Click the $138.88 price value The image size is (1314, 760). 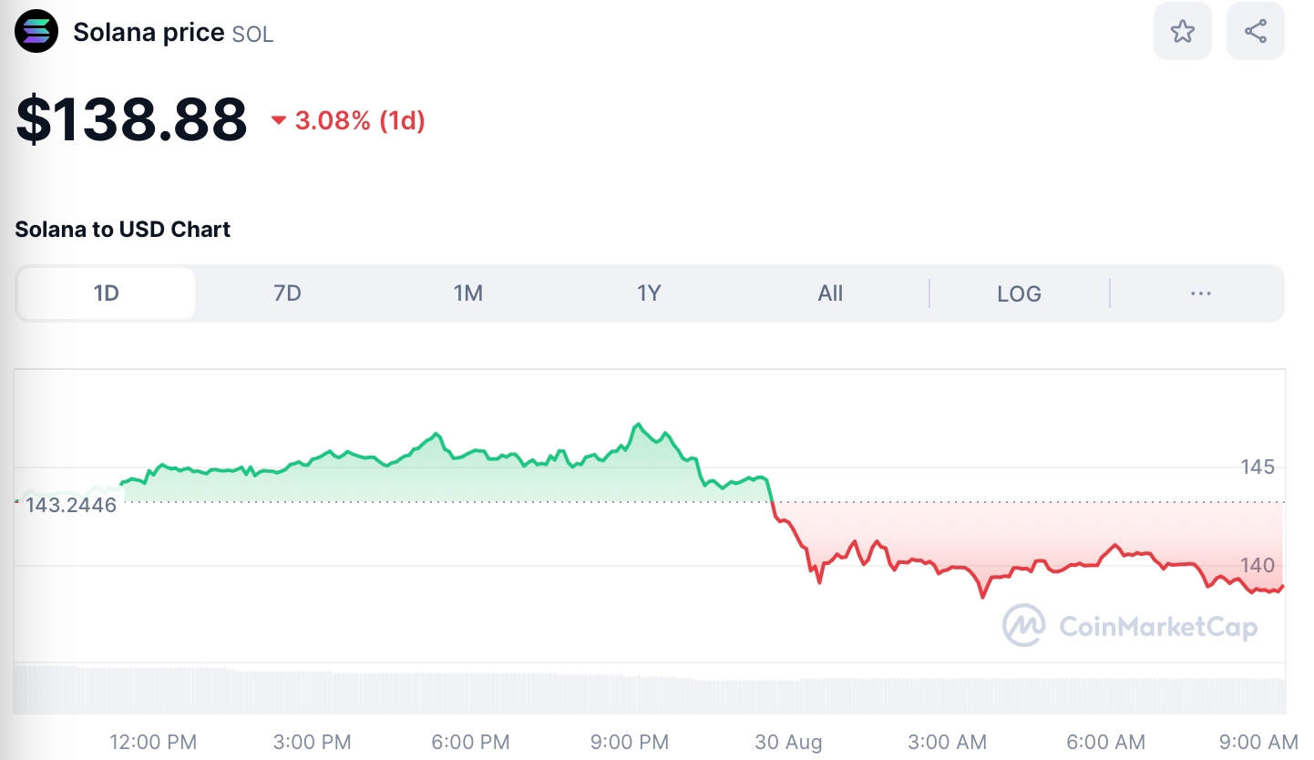pos(132,119)
